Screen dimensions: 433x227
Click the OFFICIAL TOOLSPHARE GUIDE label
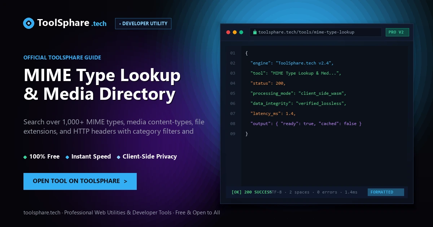pyautogui.click(x=62, y=58)
